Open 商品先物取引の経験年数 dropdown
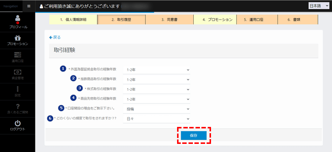 tap(156, 99)
